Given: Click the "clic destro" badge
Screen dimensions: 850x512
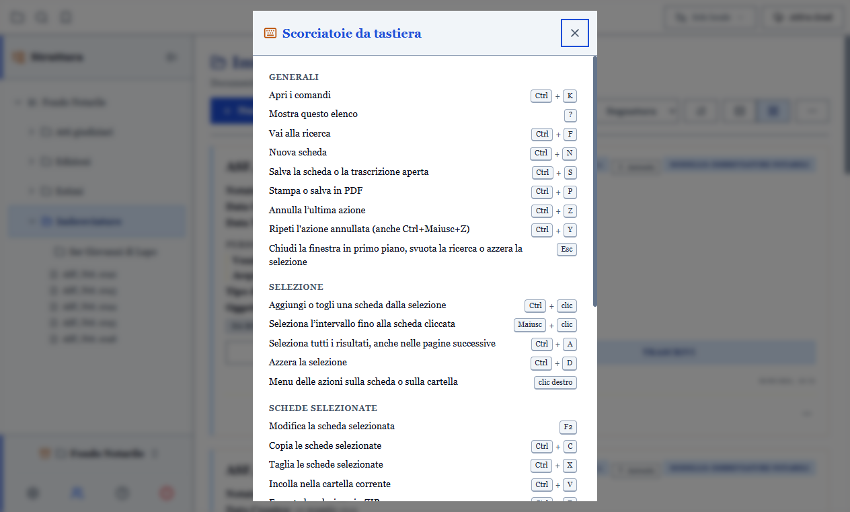Looking at the screenshot, I should [555, 383].
